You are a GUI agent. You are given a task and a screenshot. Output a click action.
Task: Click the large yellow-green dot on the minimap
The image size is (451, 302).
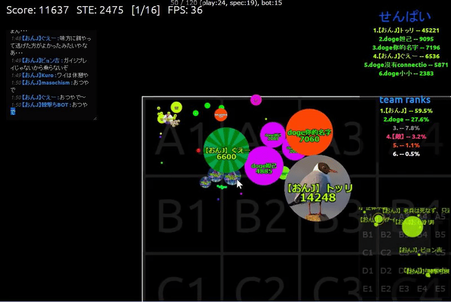pyautogui.click(x=413, y=226)
